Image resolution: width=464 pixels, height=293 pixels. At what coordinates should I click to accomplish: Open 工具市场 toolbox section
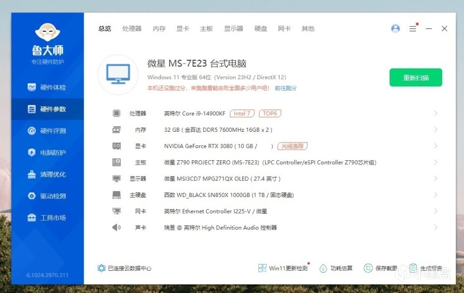pos(47,218)
